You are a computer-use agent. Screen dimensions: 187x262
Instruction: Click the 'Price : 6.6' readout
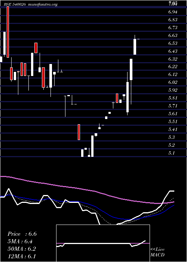(22, 234)
